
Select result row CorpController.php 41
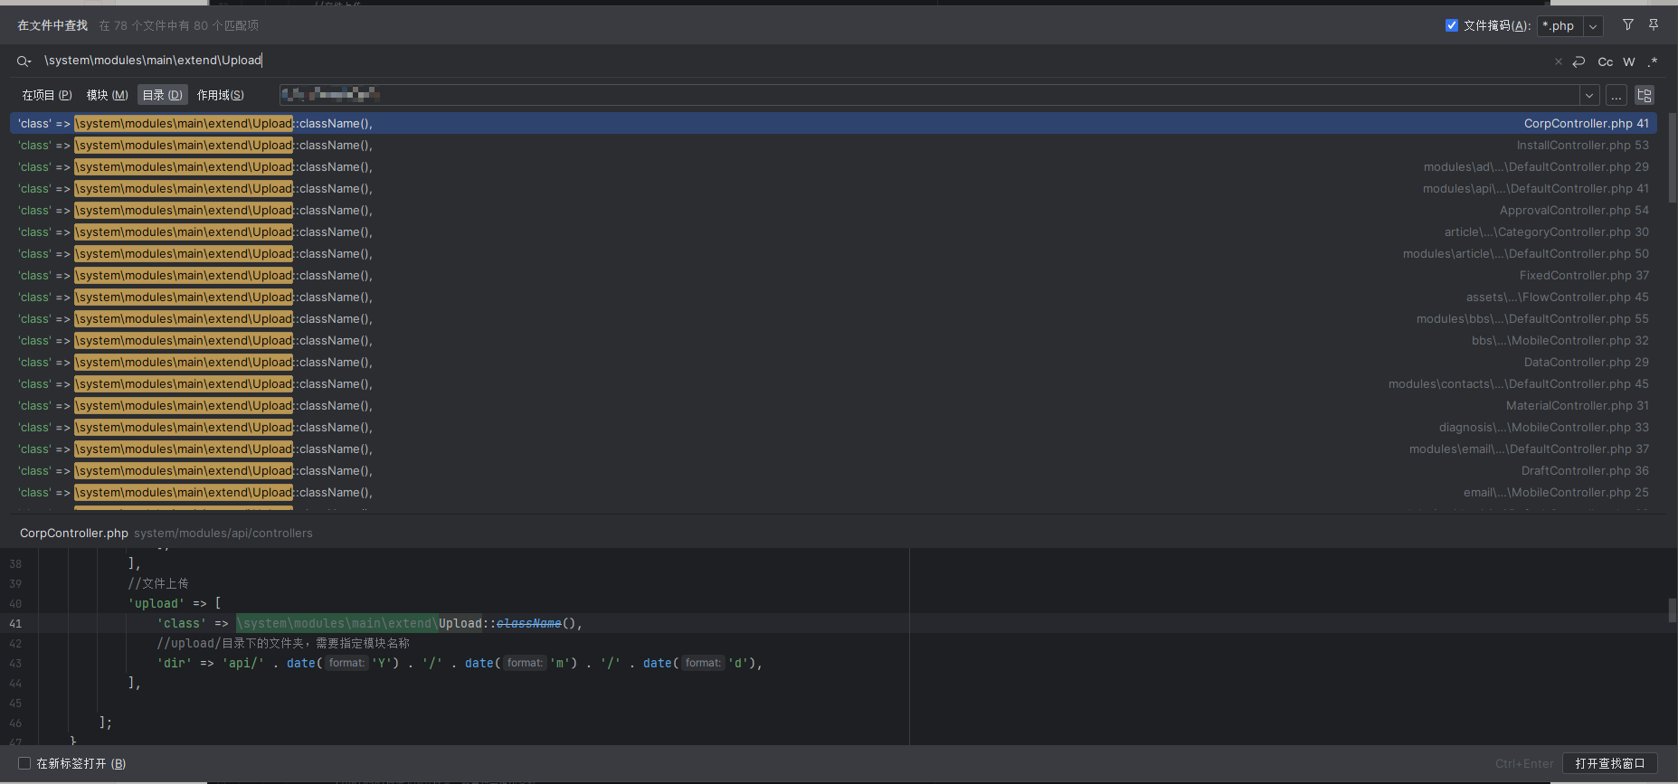point(833,123)
